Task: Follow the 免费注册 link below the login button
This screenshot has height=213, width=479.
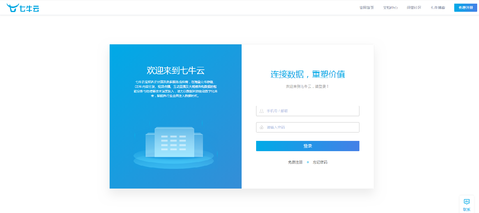Action: (295, 162)
